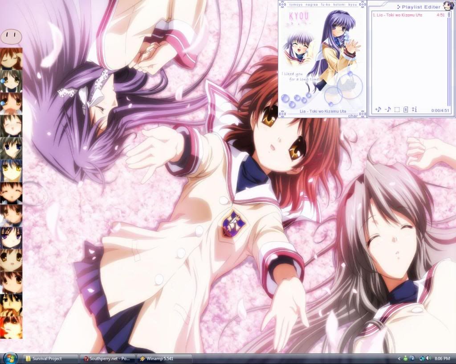Open the playlist file list icon
This screenshot has width=456, height=364.
[x=406, y=109]
